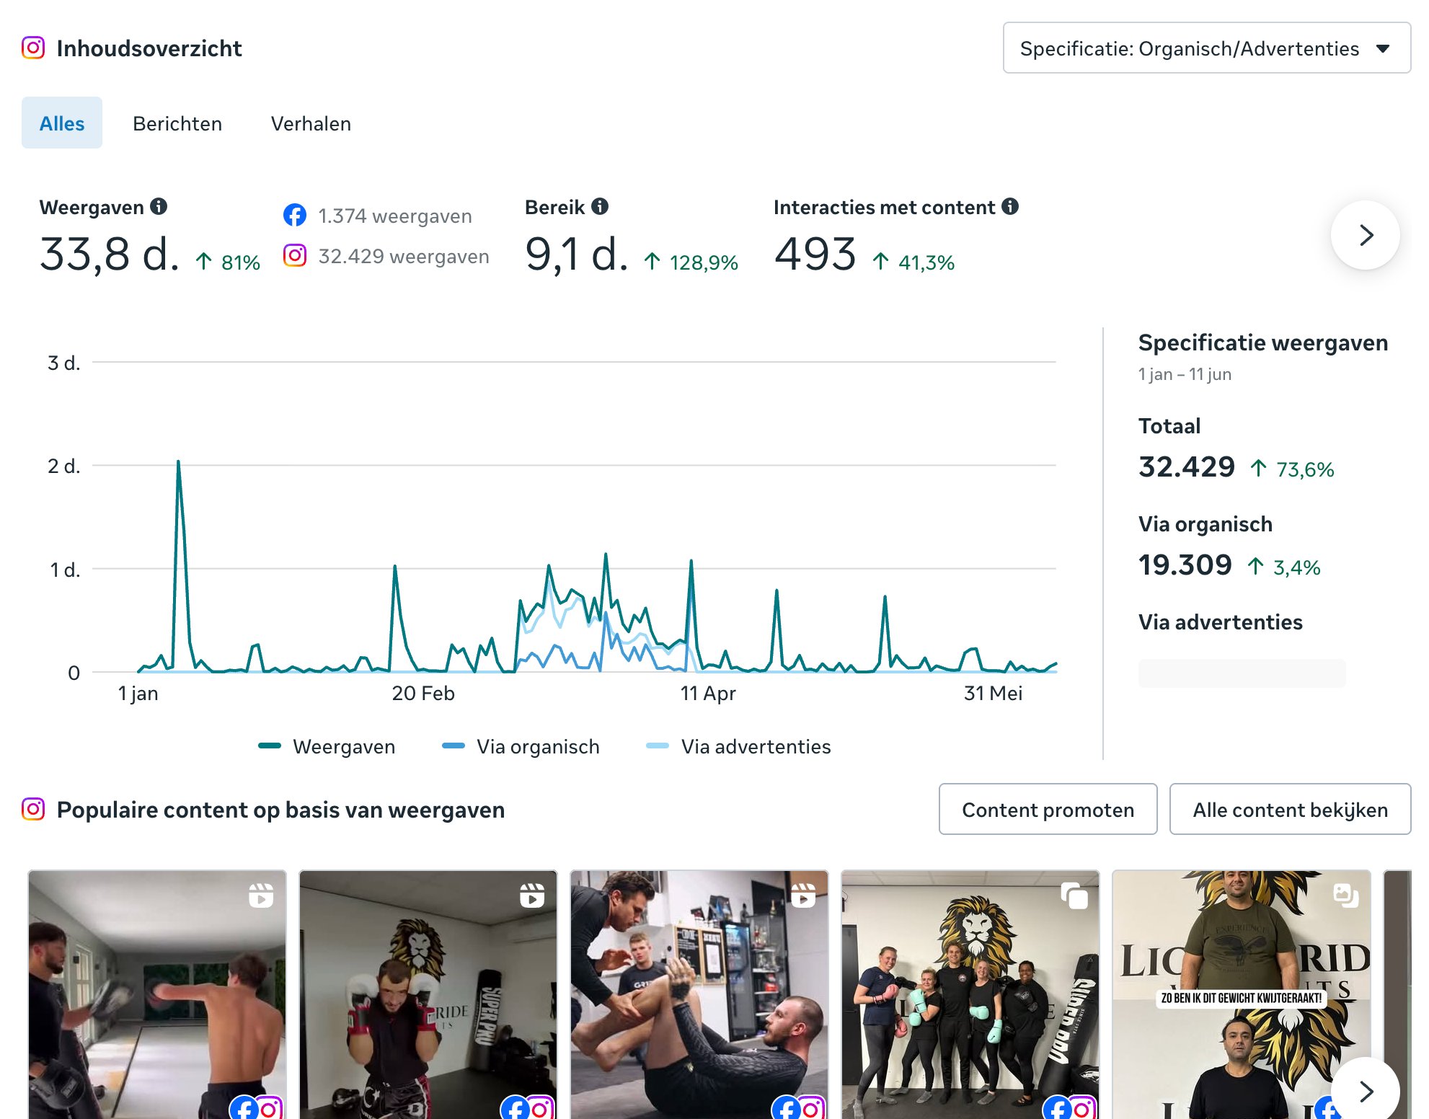
Task: Click the Via advertenties loading bar
Action: [1242, 673]
